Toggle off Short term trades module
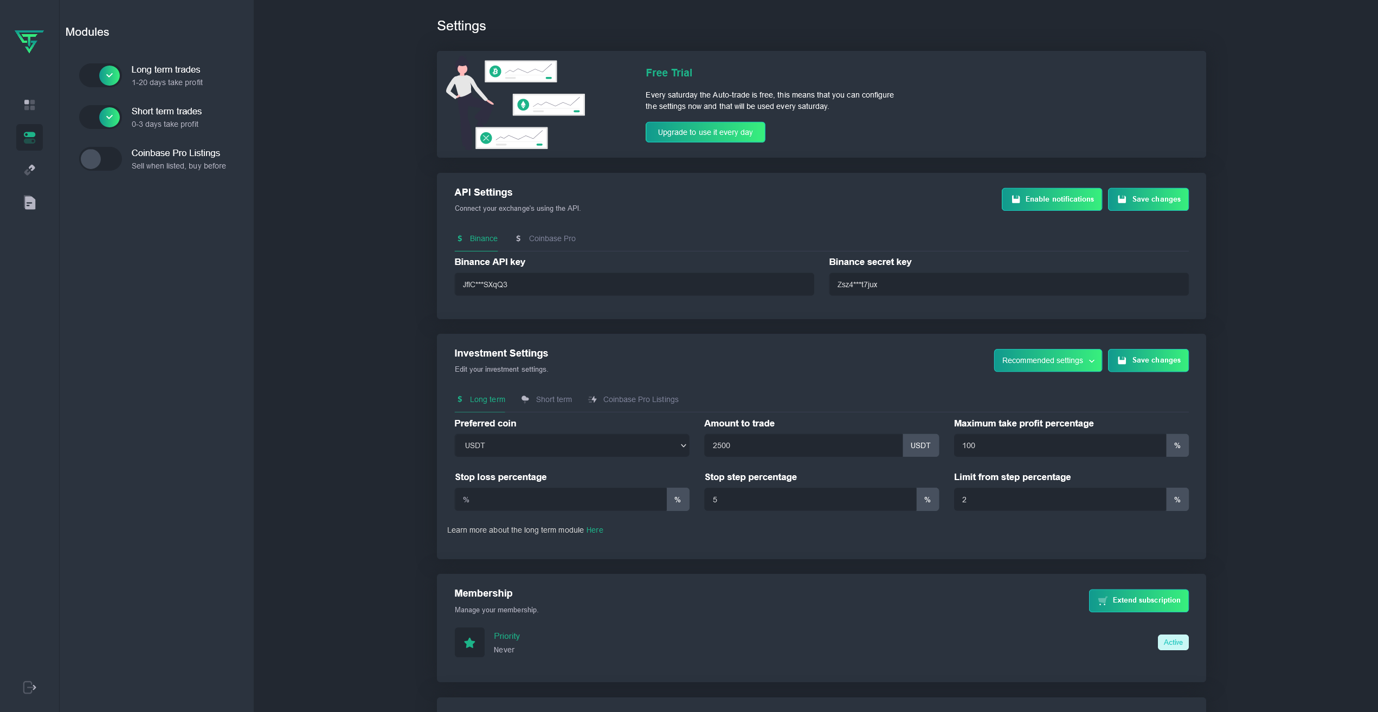Image resolution: width=1378 pixels, height=712 pixels. point(101,117)
